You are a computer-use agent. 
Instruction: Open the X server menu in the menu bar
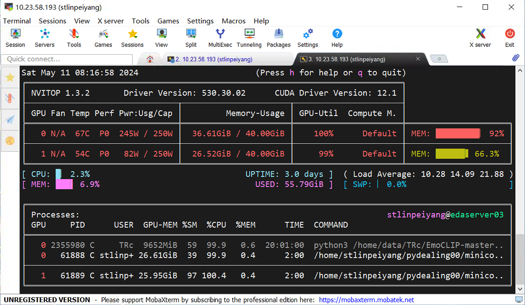coord(111,21)
